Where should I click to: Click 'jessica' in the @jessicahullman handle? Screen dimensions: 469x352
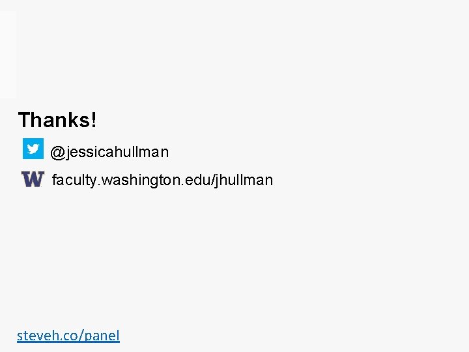85,152
